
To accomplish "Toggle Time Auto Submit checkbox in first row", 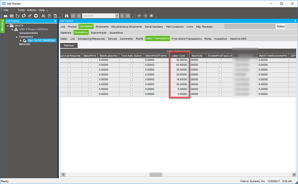I will (131, 60).
